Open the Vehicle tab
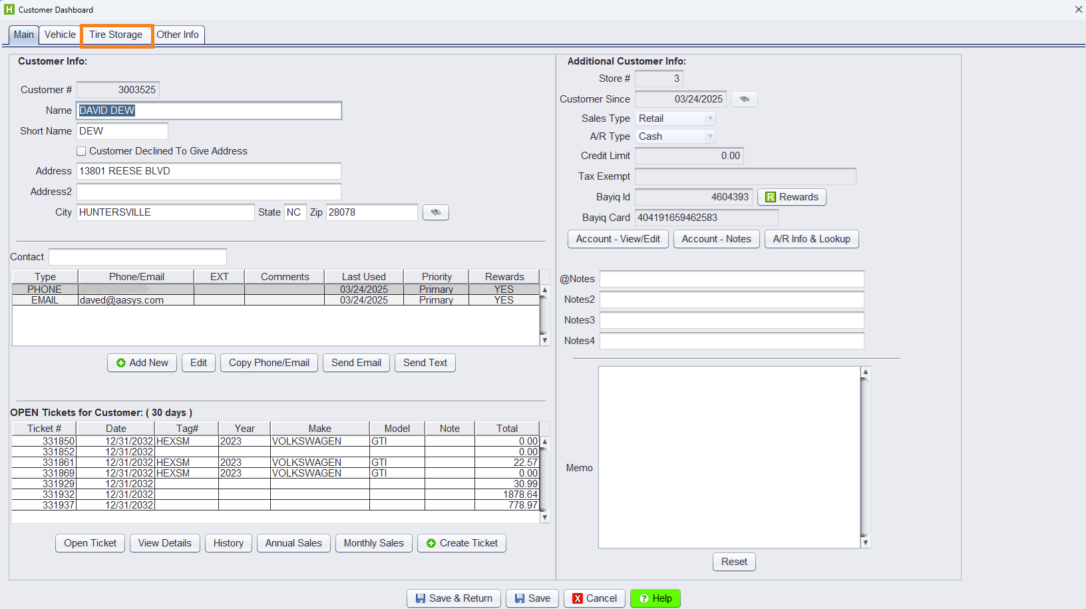This screenshot has height=609, width=1086. click(60, 35)
